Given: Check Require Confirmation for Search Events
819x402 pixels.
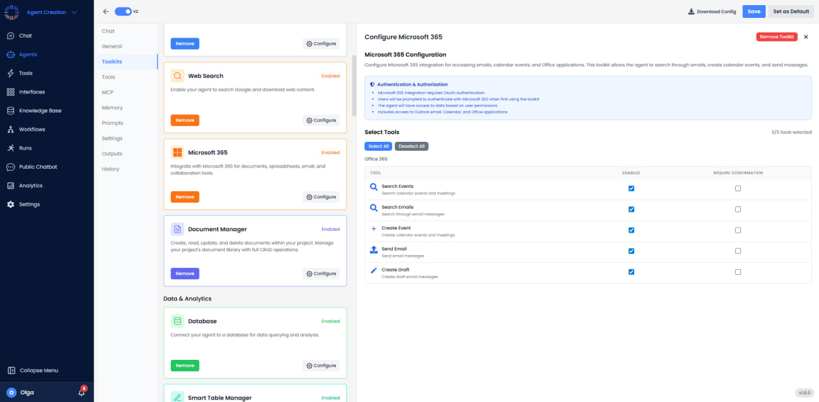Looking at the screenshot, I should (x=738, y=189).
